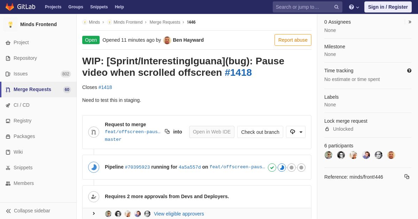This screenshot has height=219, width=418.
Task: Click Check out branch button
Action: (x=260, y=132)
